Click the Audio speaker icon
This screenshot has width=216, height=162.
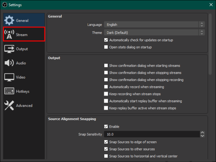[x=9, y=63]
